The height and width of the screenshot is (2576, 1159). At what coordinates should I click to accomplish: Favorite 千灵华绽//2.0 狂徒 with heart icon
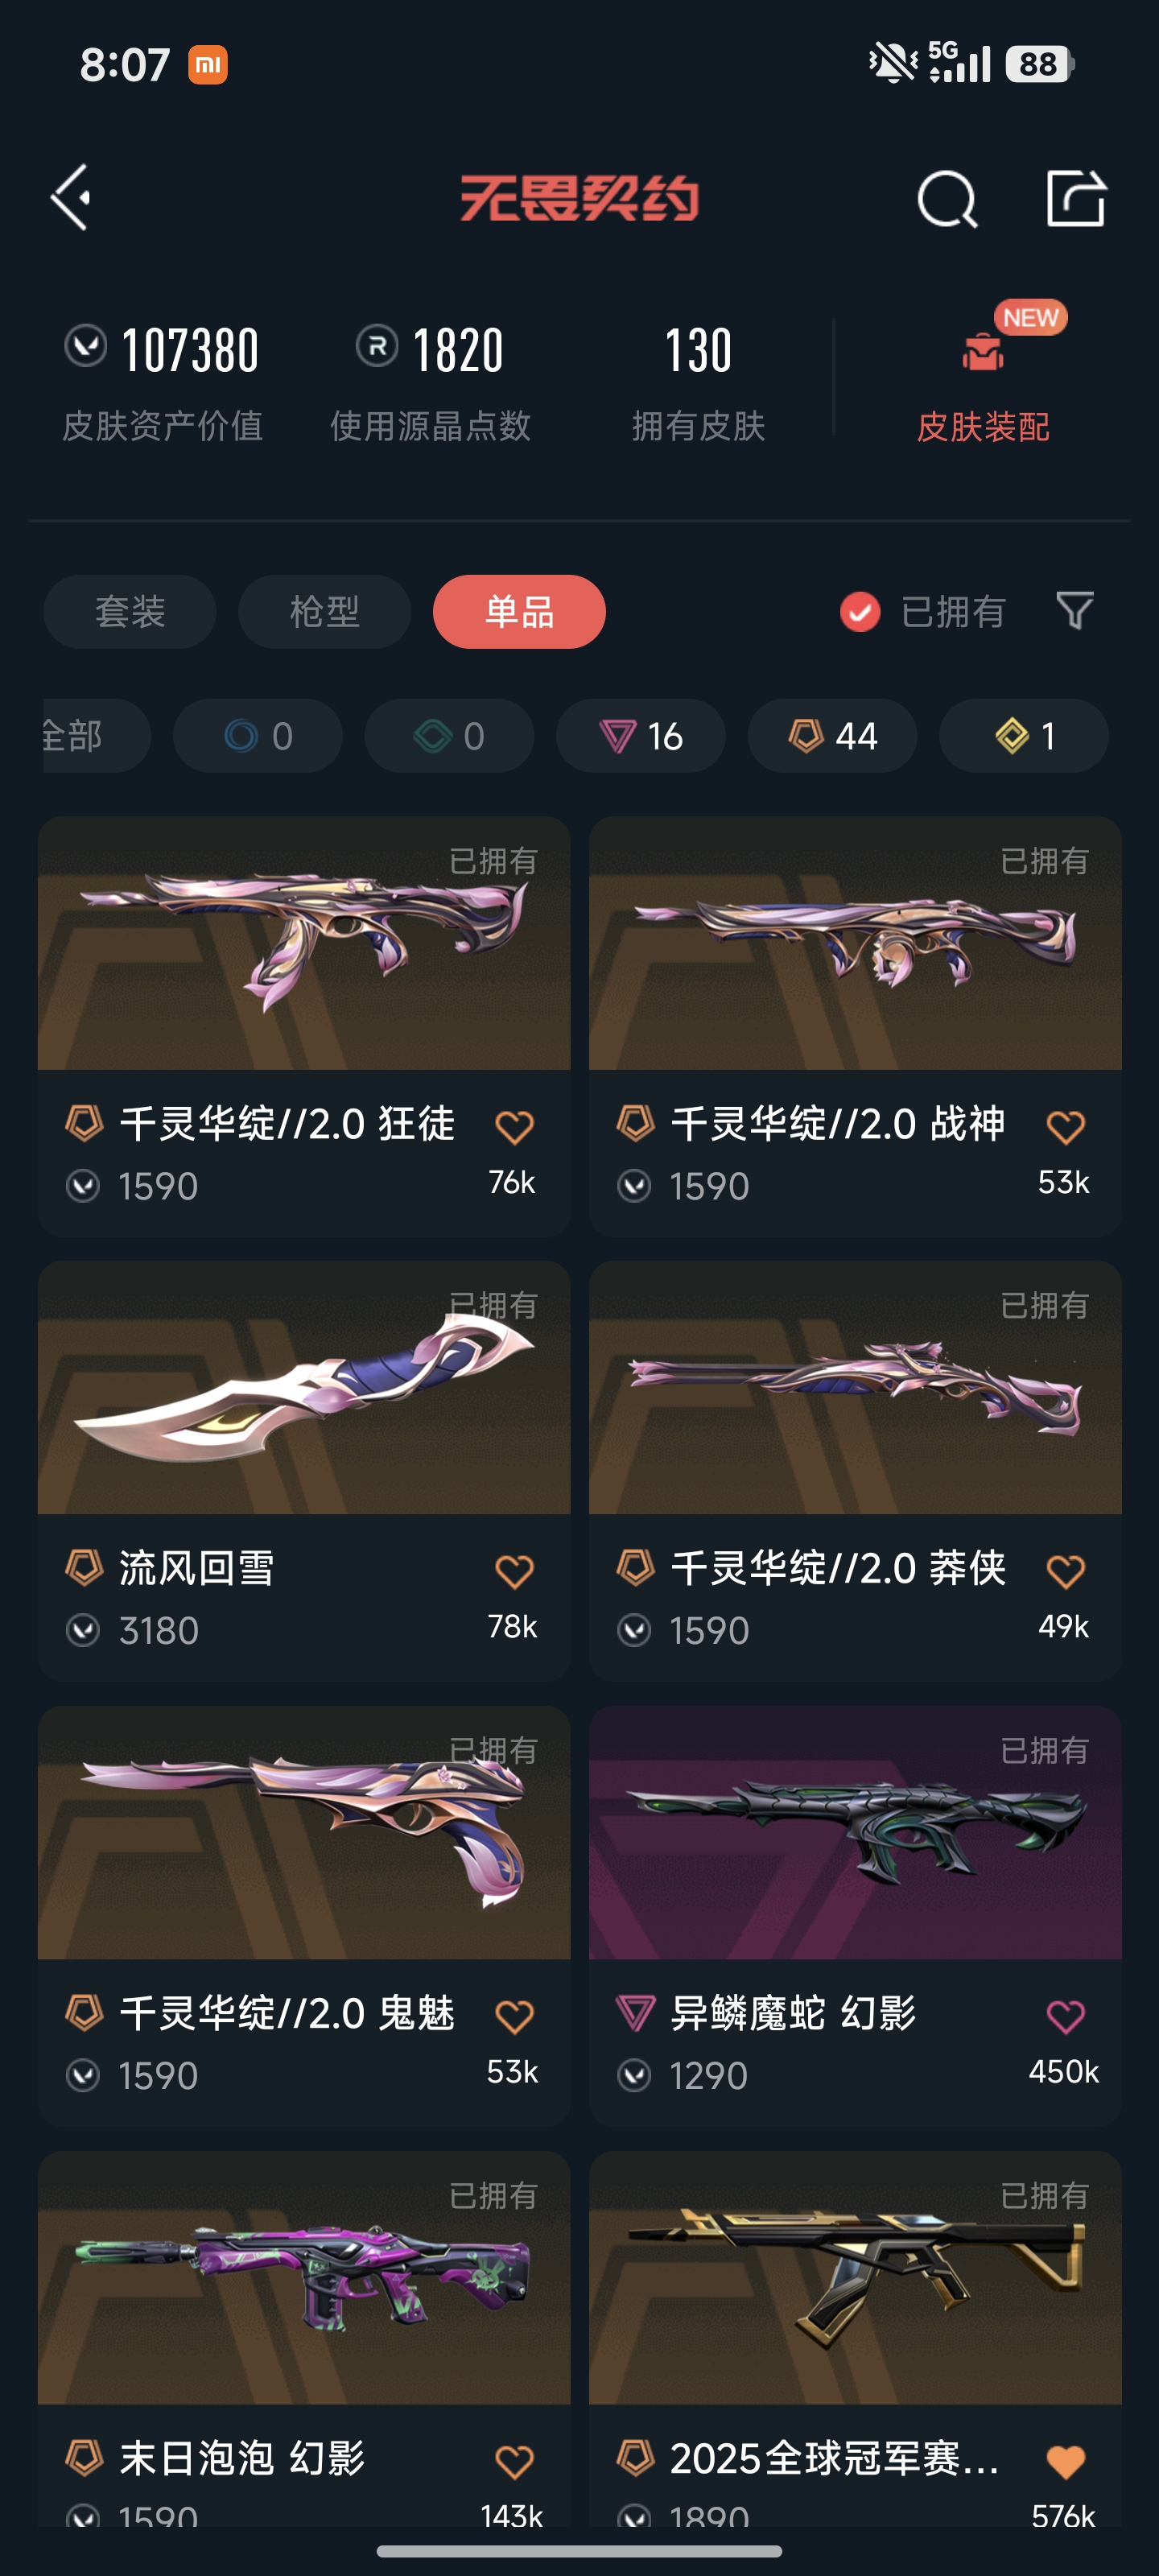coord(514,1128)
